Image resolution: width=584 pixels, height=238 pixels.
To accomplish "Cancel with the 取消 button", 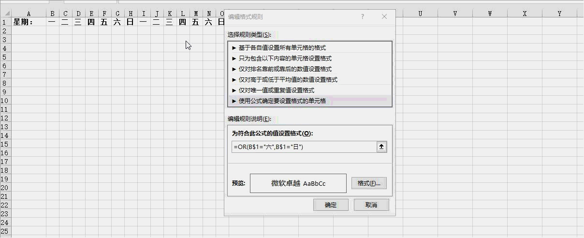I will 371,205.
